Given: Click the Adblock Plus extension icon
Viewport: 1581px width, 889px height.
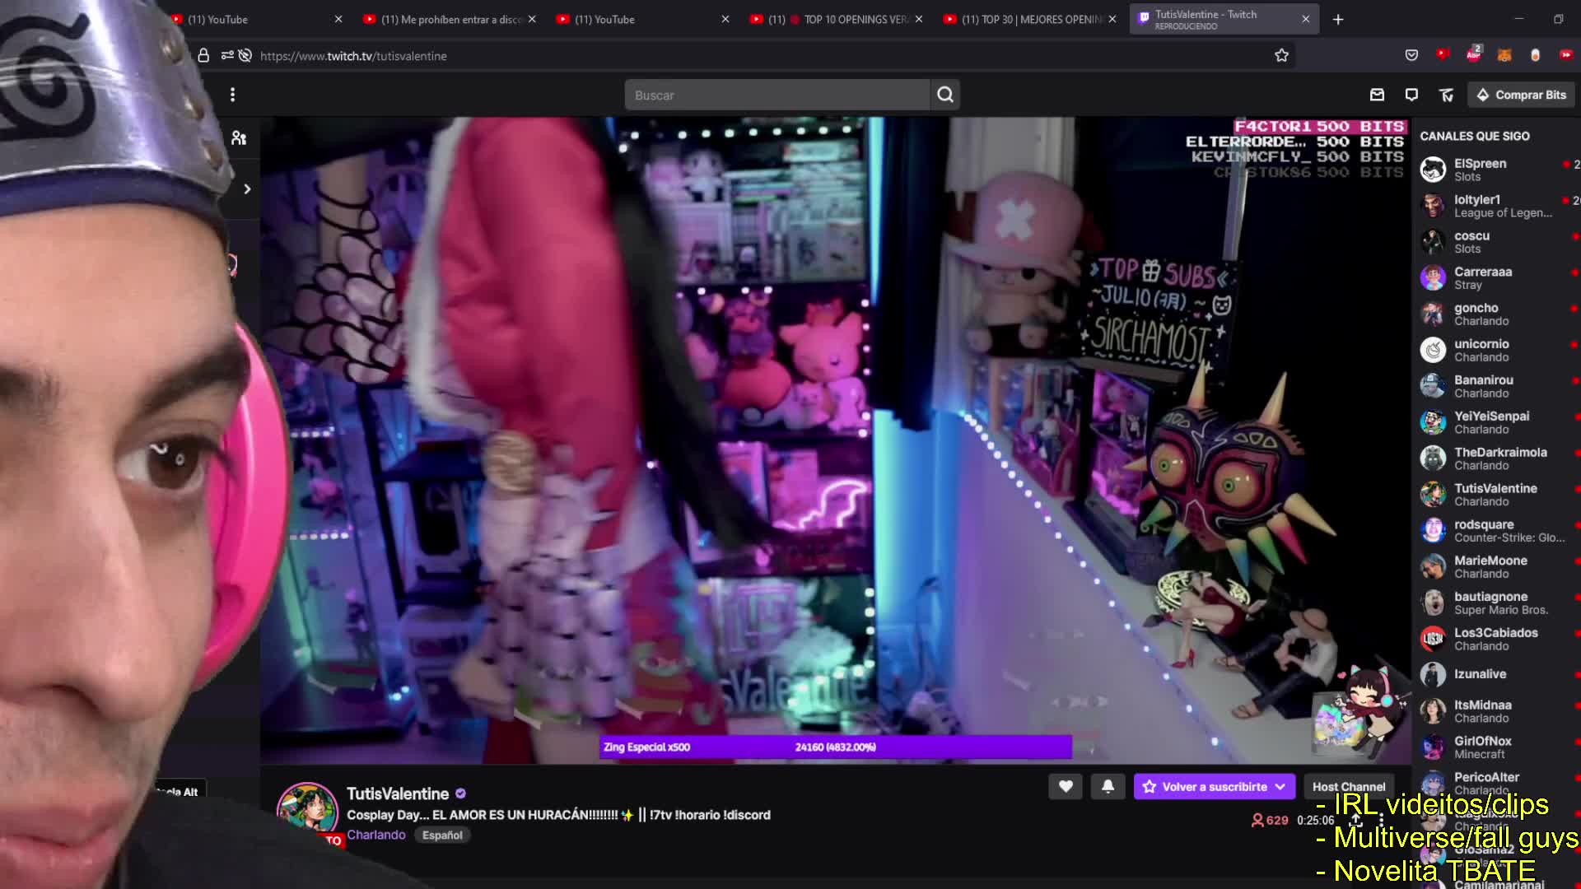Looking at the screenshot, I should click(x=1473, y=54).
